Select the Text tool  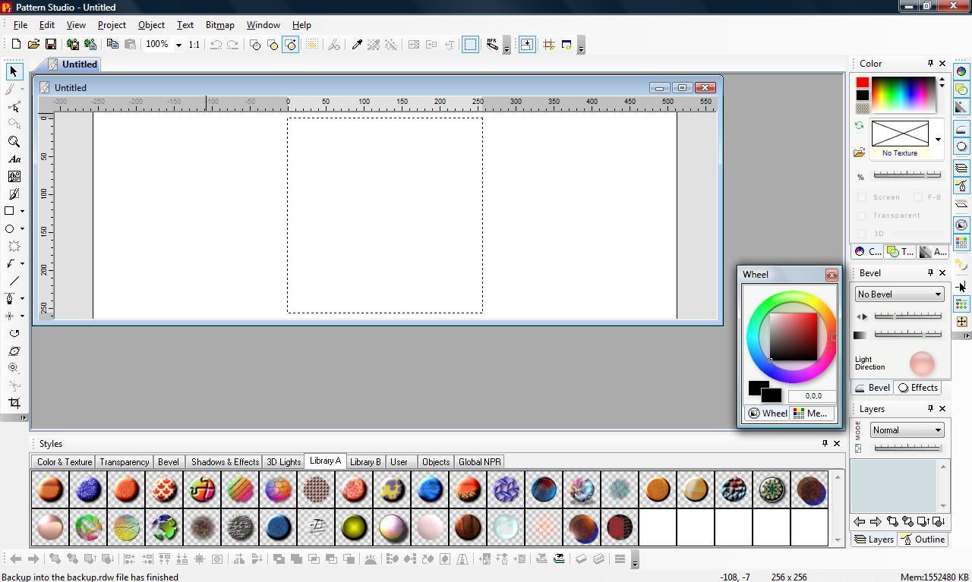(x=14, y=159)
